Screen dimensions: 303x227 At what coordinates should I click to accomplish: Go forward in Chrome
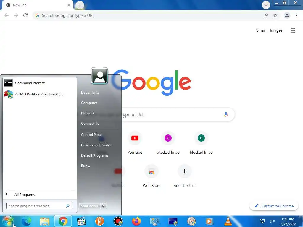[x=16, y=15]
